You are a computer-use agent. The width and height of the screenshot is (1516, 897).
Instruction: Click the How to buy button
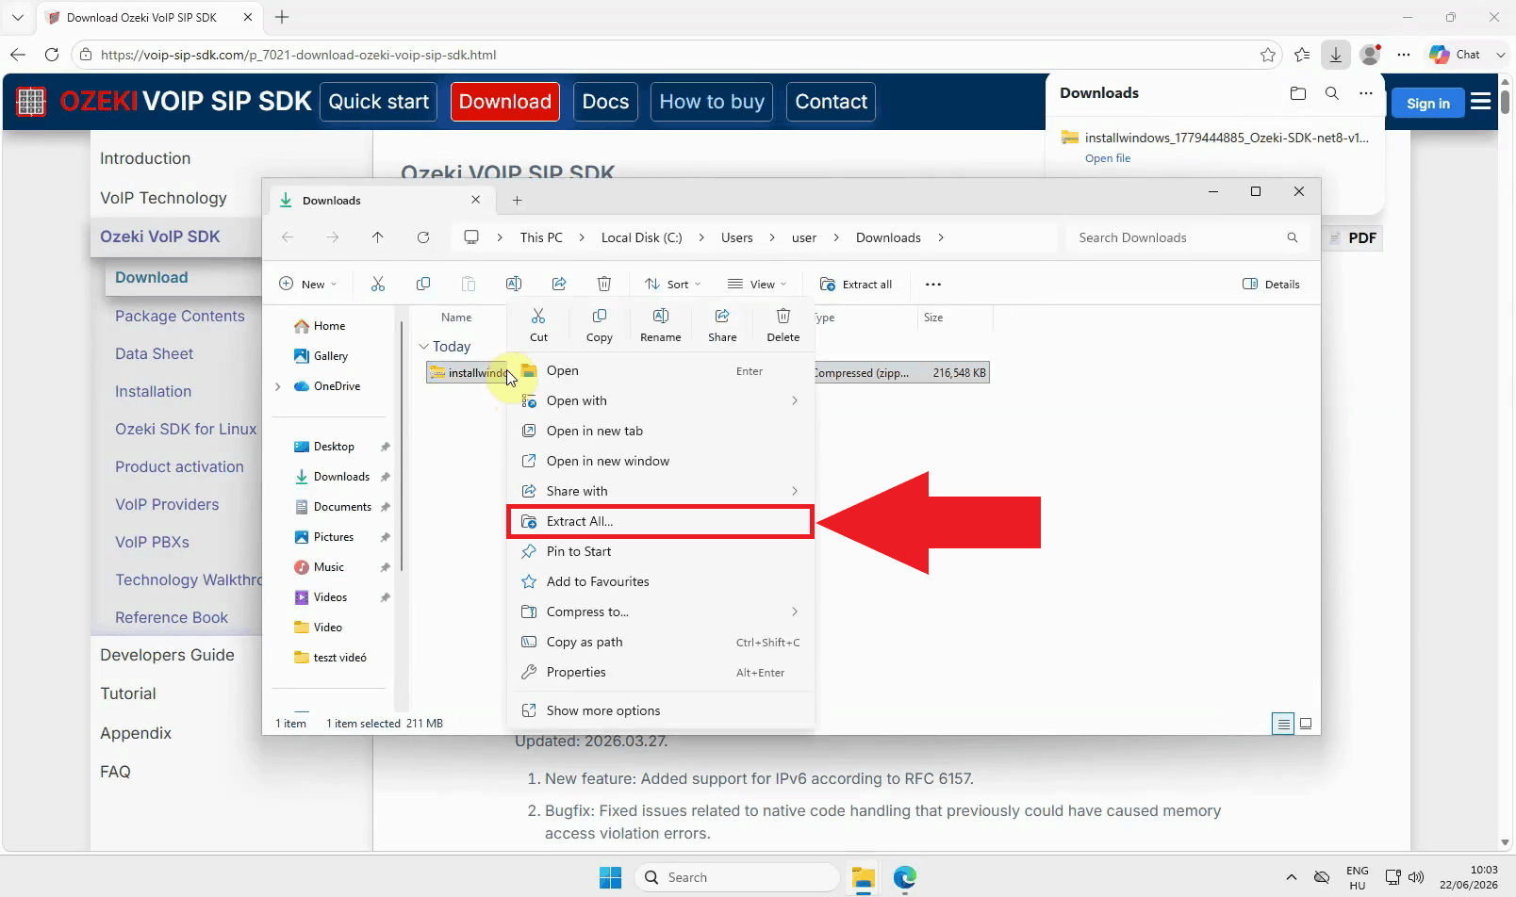click(712, 102)
